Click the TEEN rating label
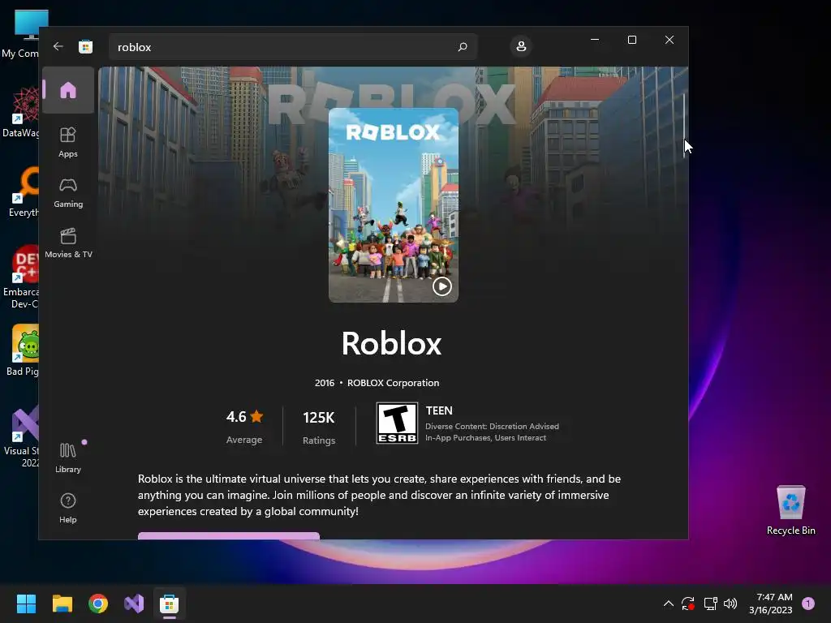 [x=439, y=410]
